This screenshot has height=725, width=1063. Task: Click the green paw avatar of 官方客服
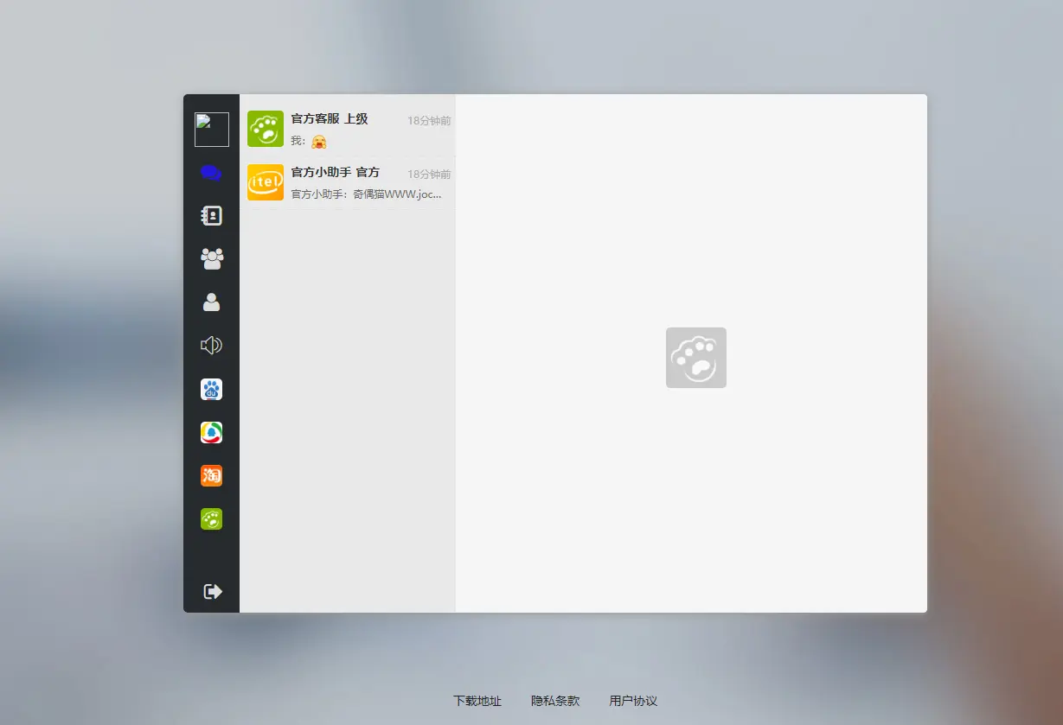(x=266, y=129)
